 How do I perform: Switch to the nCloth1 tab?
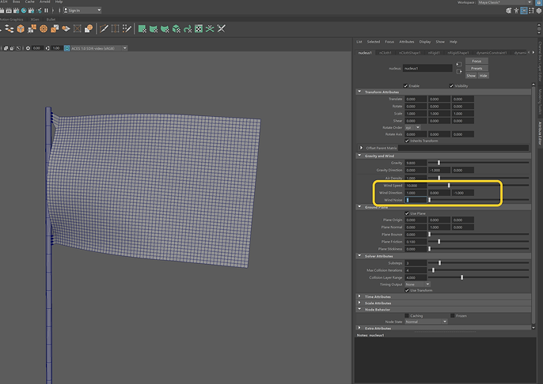(385, 53)
